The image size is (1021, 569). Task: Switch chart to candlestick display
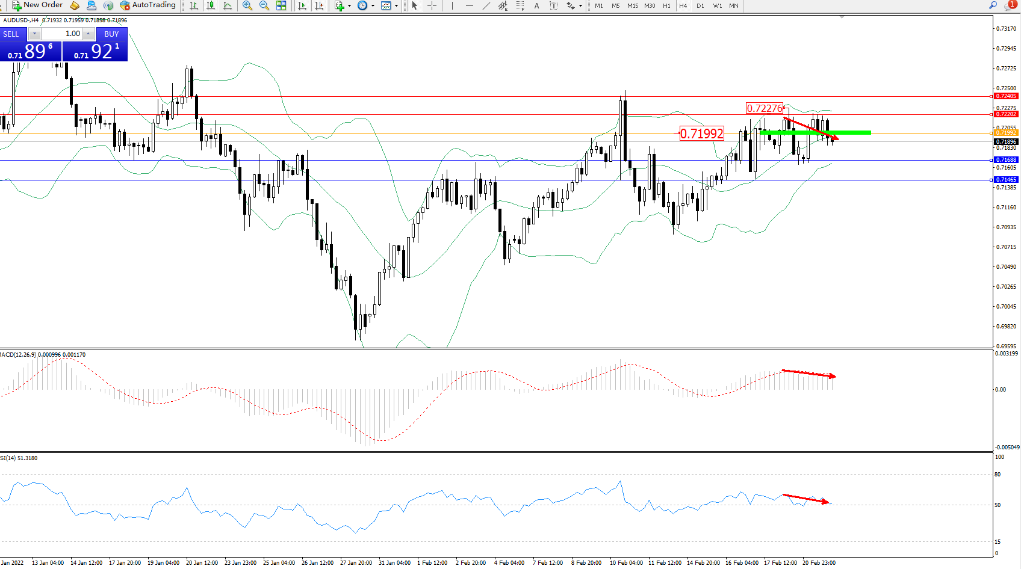pos(211,5)
